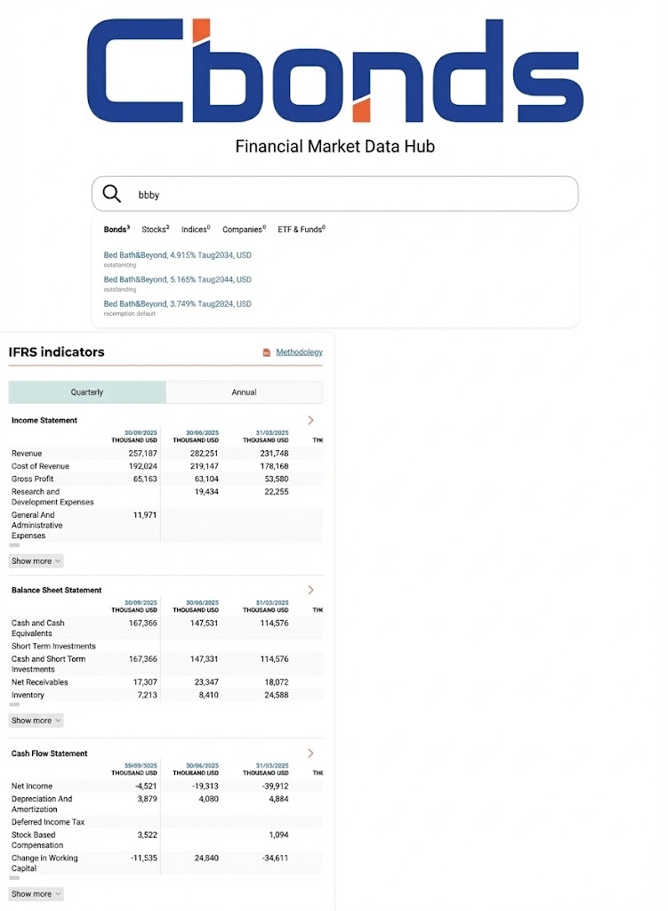Click the Income Statement 30/09/2025 column header
This screenshot has width=668, height=911.
(134, 436)
